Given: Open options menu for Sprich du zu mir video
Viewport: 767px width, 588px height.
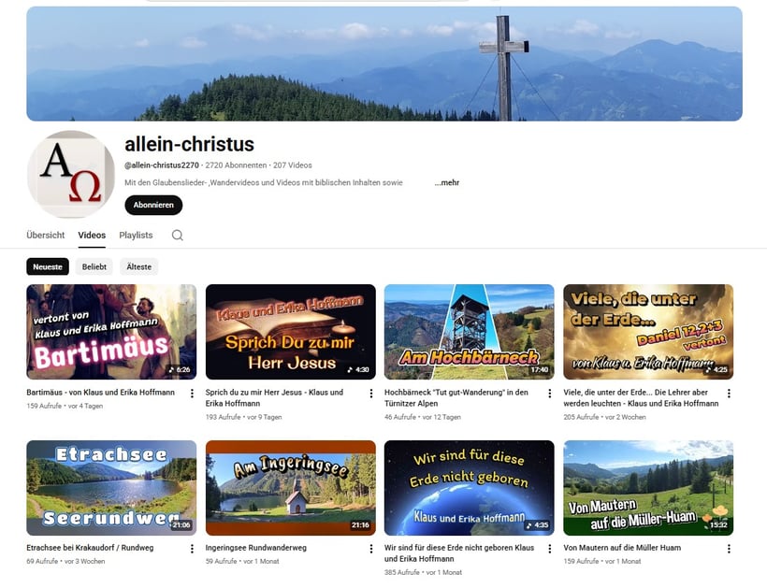Looking at the screenshot, I should [x=370, y=393].
